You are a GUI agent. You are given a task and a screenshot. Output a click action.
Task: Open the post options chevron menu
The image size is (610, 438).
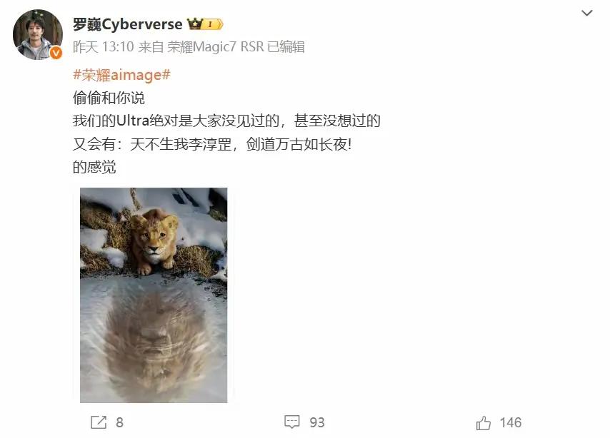586,14
